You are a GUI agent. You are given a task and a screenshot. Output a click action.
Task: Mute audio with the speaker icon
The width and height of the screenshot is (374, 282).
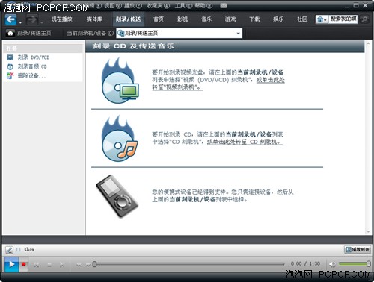[x=332, y=264]
